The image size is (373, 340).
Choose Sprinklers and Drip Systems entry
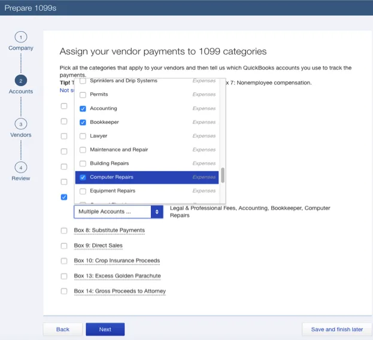click(x=123, y=81)
